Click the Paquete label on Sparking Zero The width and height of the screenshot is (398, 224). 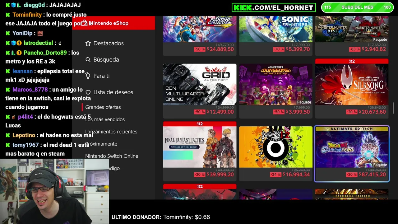click(380, 165)
